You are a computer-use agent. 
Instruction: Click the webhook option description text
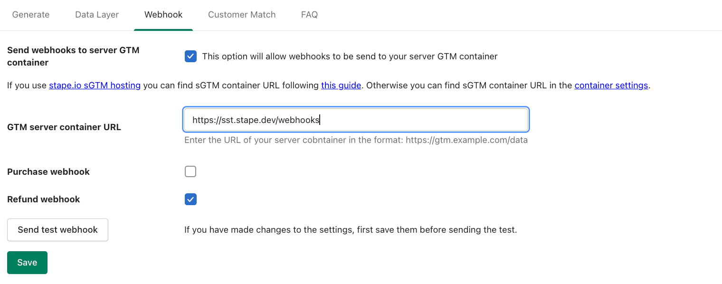350,56
